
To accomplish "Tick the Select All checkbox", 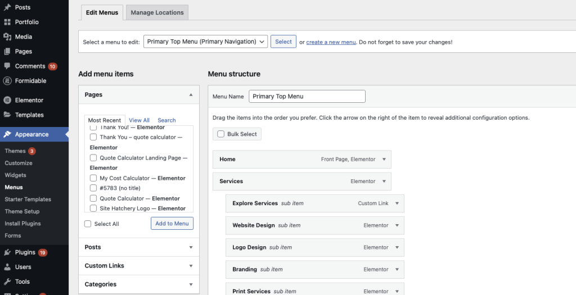I will [x=88, y=224].
